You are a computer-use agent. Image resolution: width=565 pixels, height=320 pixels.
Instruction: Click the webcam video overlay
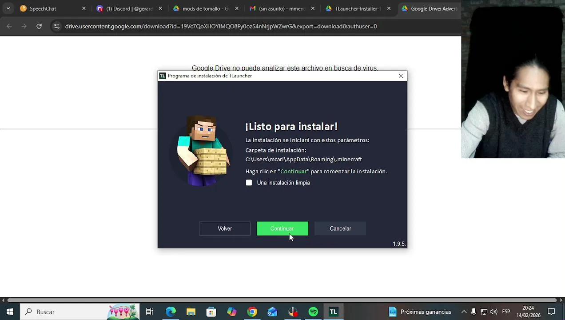pos(513,79)
